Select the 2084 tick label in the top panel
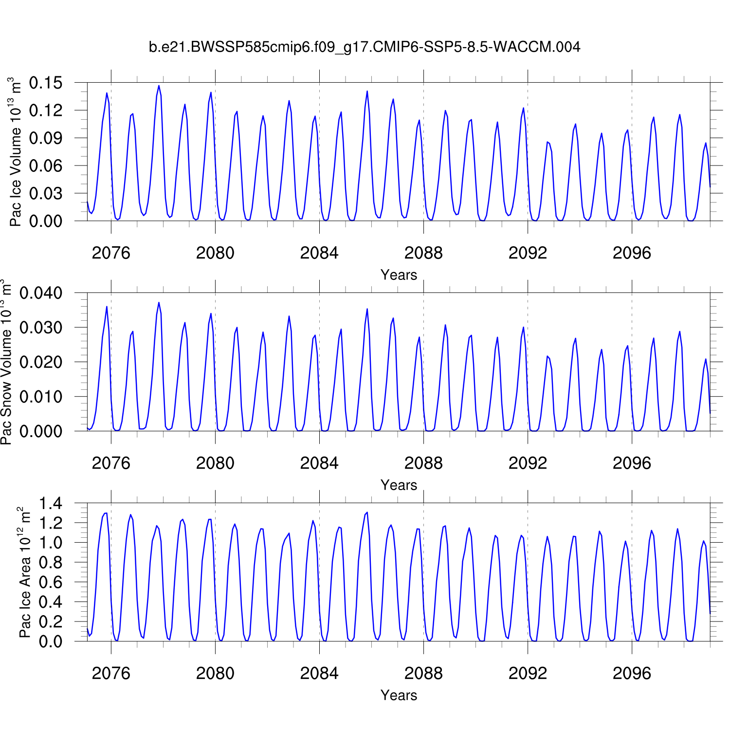This screenshot has width=730, height=730. (x=319, y=253)
